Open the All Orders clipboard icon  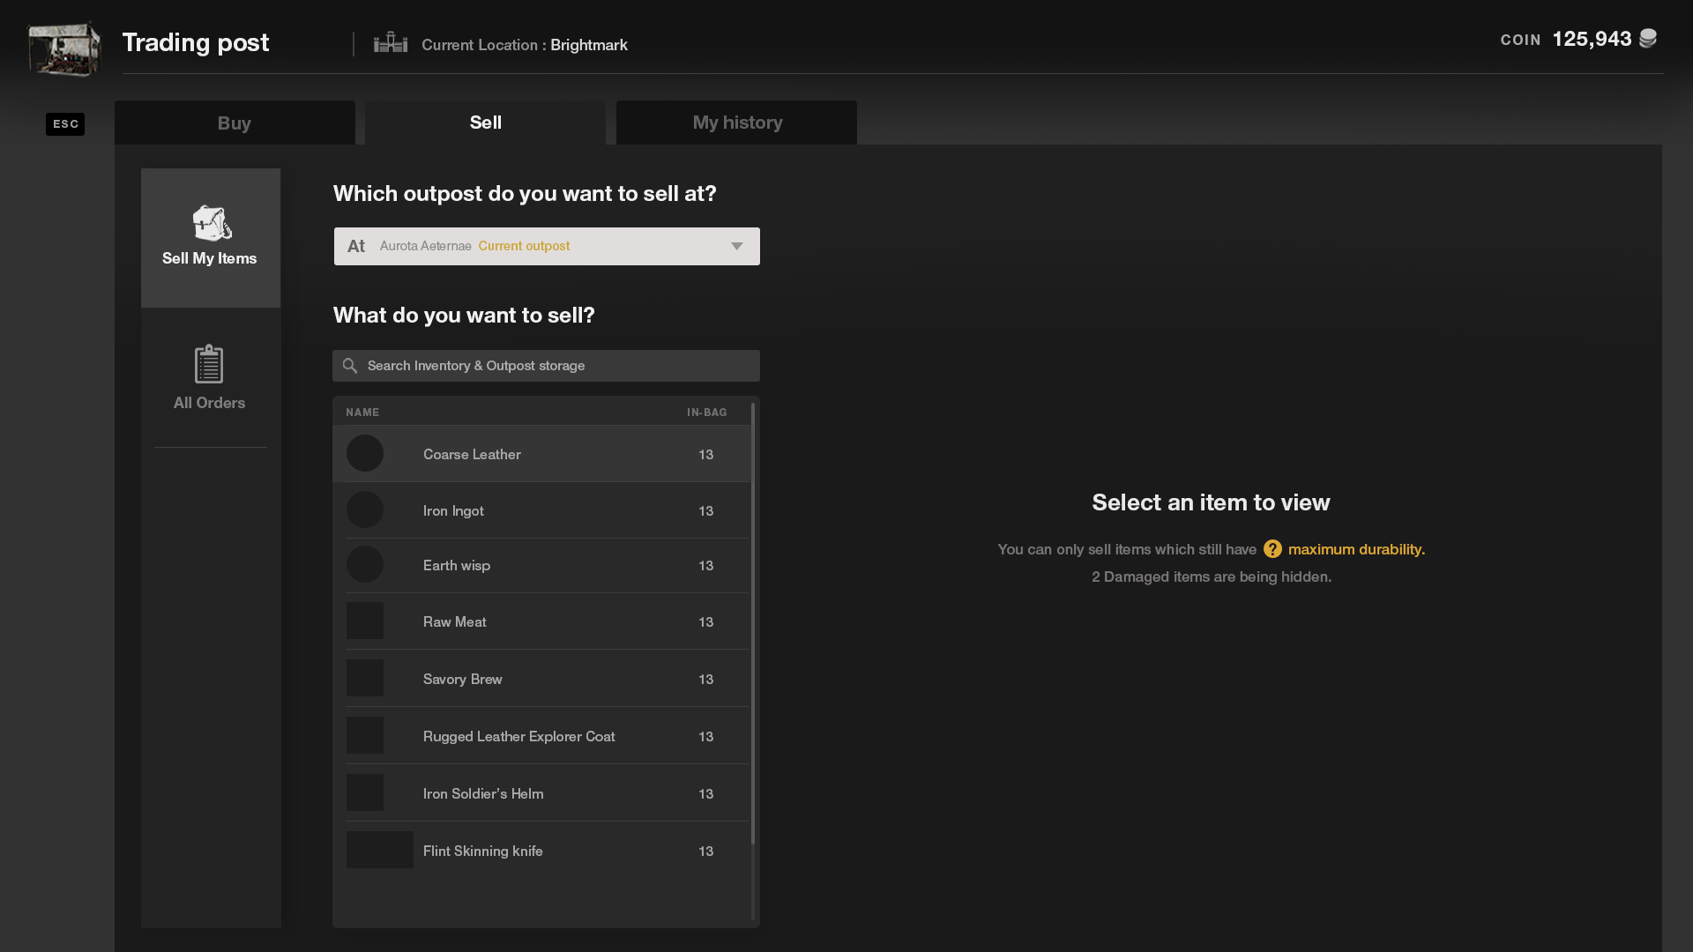[209, 364]
